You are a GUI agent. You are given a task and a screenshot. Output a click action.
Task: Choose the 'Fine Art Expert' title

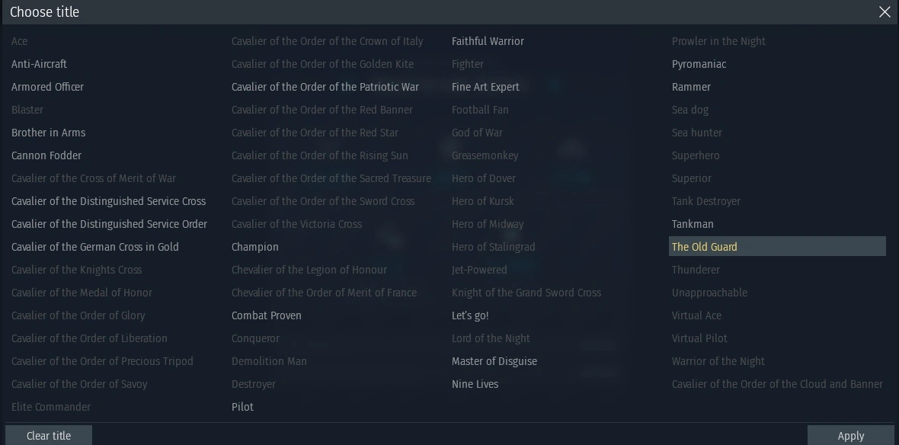click(x=485, y=87)
